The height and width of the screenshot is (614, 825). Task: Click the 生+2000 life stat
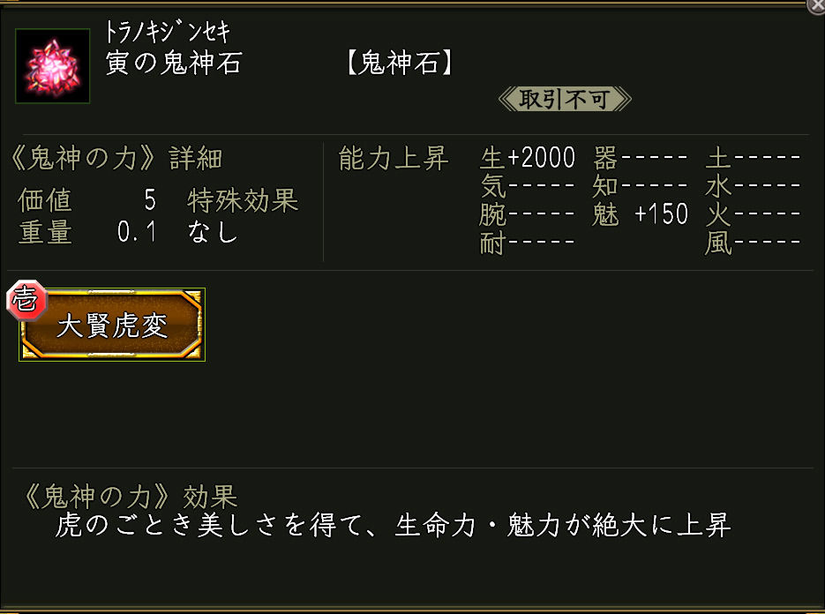point(528,159)
